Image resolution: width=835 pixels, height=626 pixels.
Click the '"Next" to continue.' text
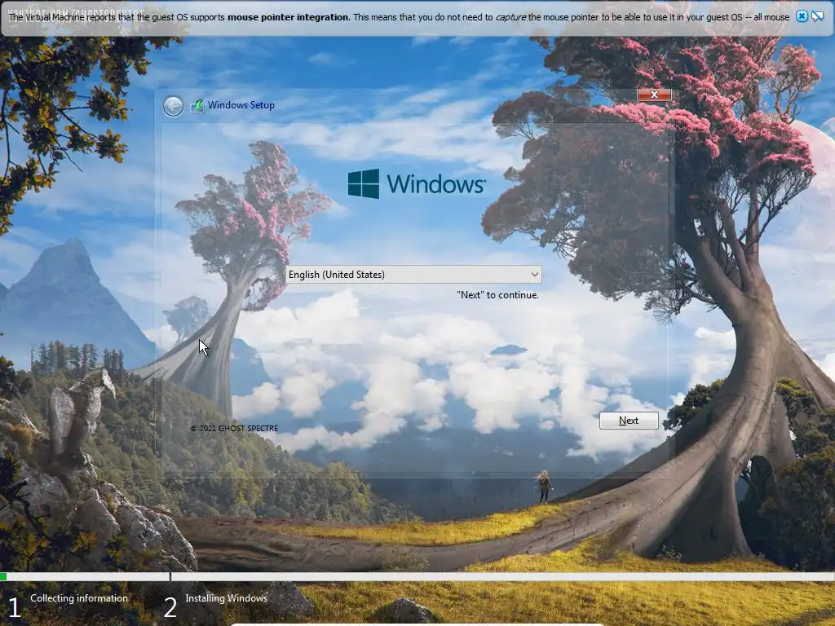(x=498, y=295)
